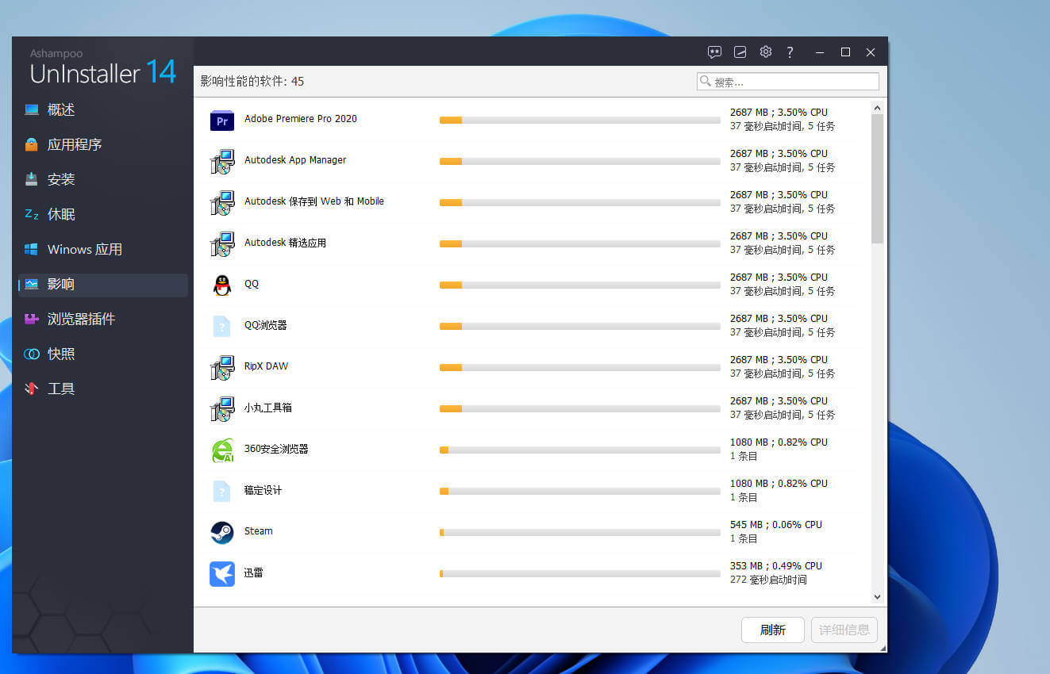1050x674 pixels.
Task: Click the help question mark icon
Action: coord(790,52)
